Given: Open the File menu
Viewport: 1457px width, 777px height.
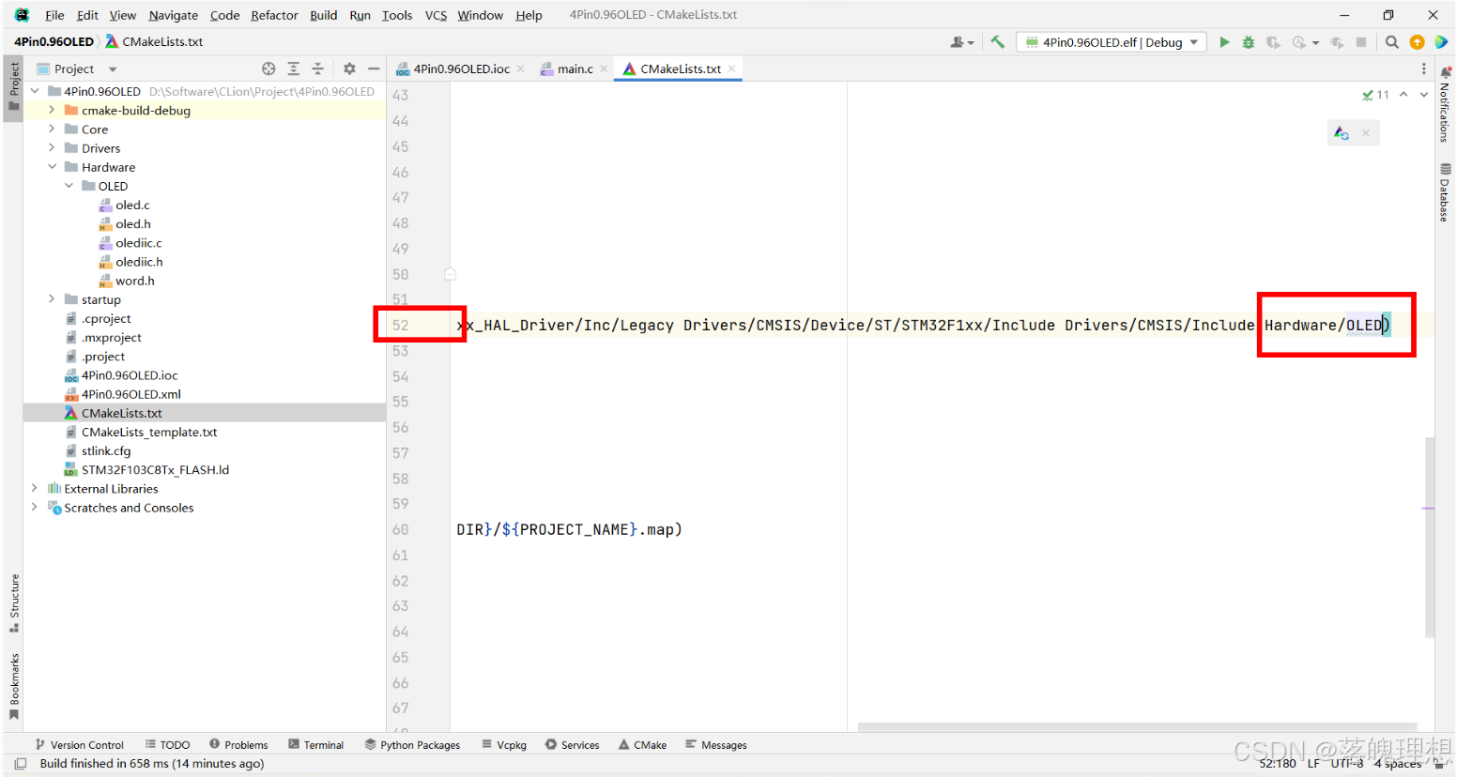Looking at the screenshot, I should pos(54,15).
